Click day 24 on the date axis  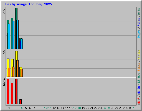pos(104,108)
